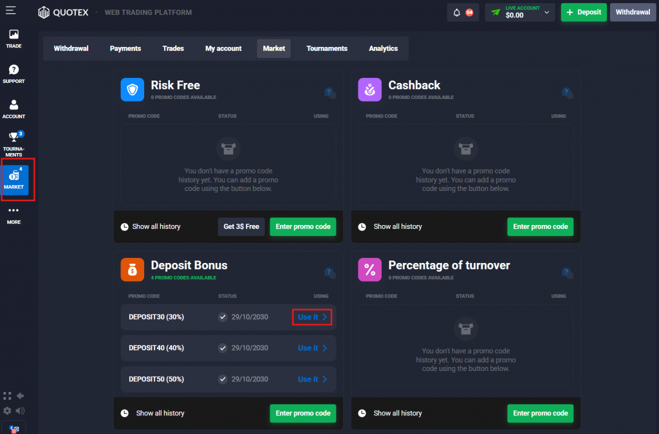
Task: Expand the Live Account dropdown
Action: coord(547,12)
